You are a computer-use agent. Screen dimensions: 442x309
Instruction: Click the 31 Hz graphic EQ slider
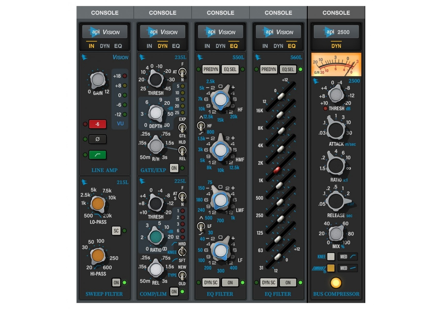(278, 257)
